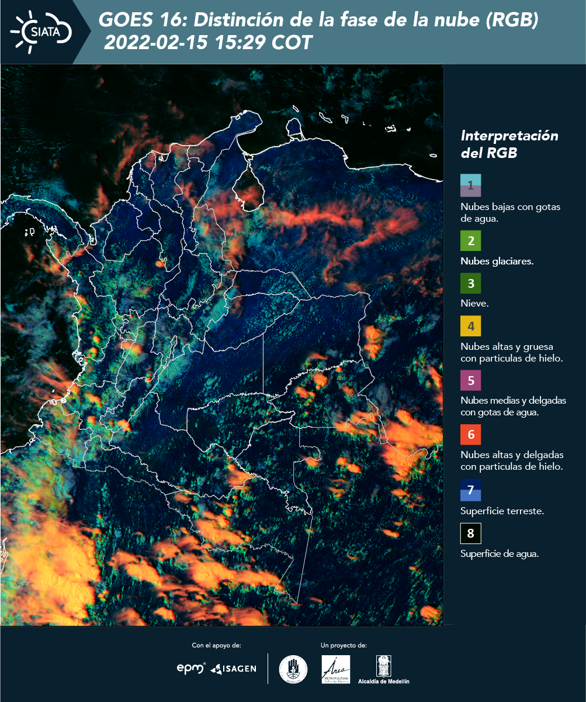Select purple legend swatch number 5
The width and height of the screenshot is (586, 702).
coord(470,380)
